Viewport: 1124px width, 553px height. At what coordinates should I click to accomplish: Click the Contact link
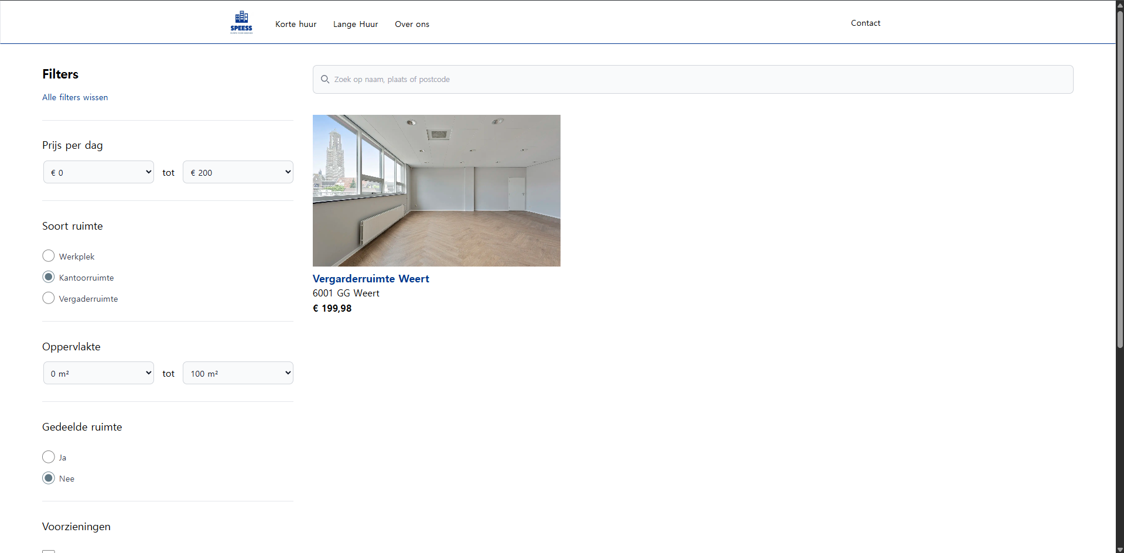click(x=865, y=23)
